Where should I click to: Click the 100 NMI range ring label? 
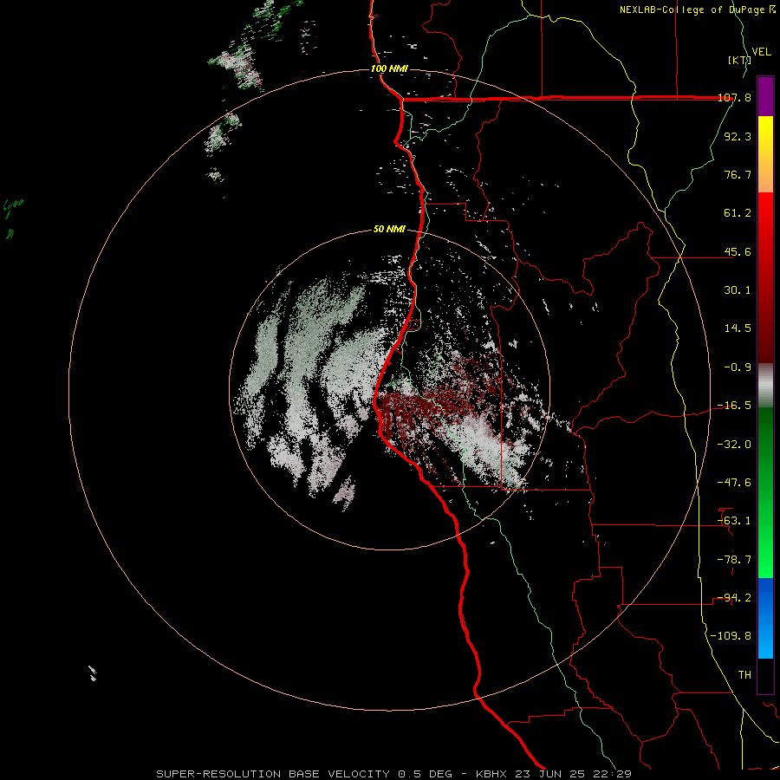pyautogui.click(x=389, y=68)
